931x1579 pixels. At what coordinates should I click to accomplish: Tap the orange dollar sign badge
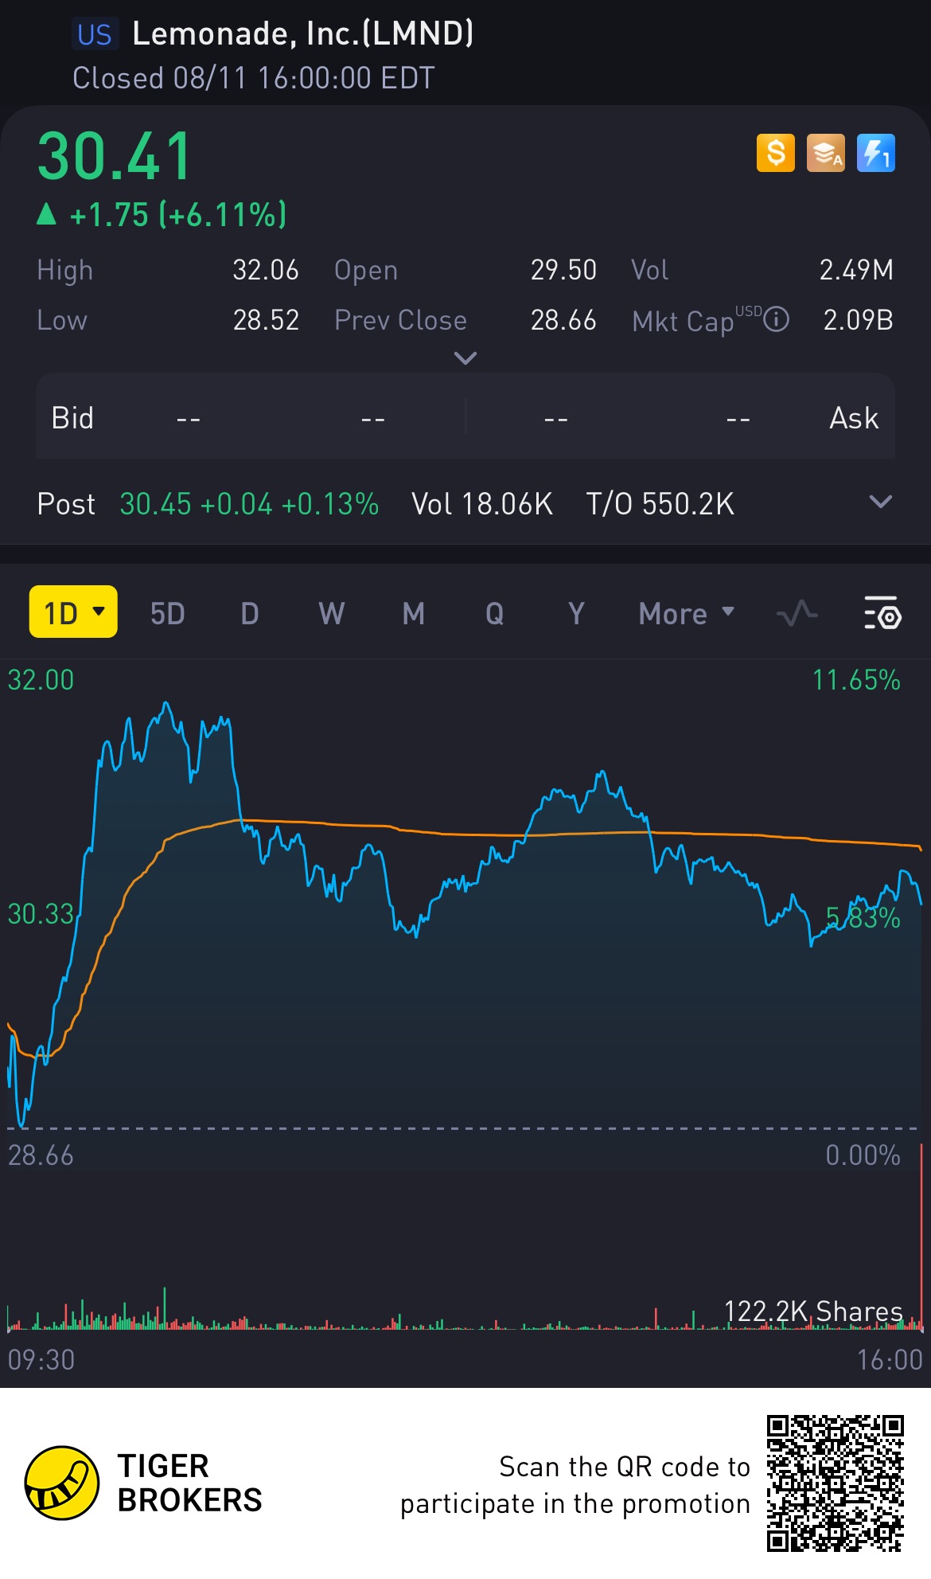tap(775, 153)
